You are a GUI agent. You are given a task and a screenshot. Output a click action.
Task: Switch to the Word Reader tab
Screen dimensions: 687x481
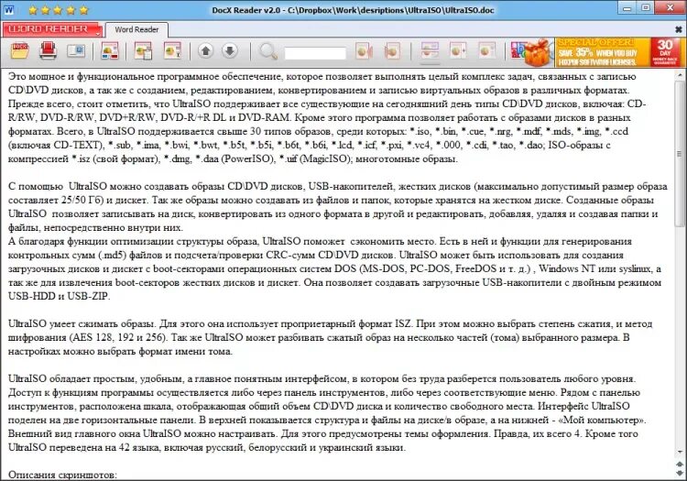pos(136,29)
